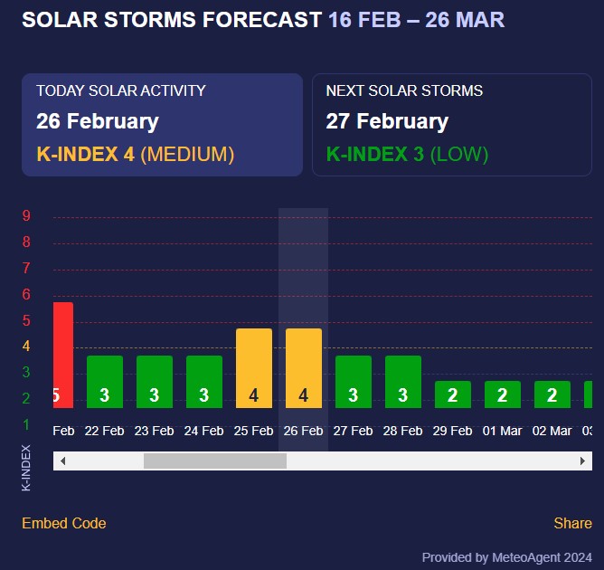Select the Today Solar Activity card

pos(162,124)
